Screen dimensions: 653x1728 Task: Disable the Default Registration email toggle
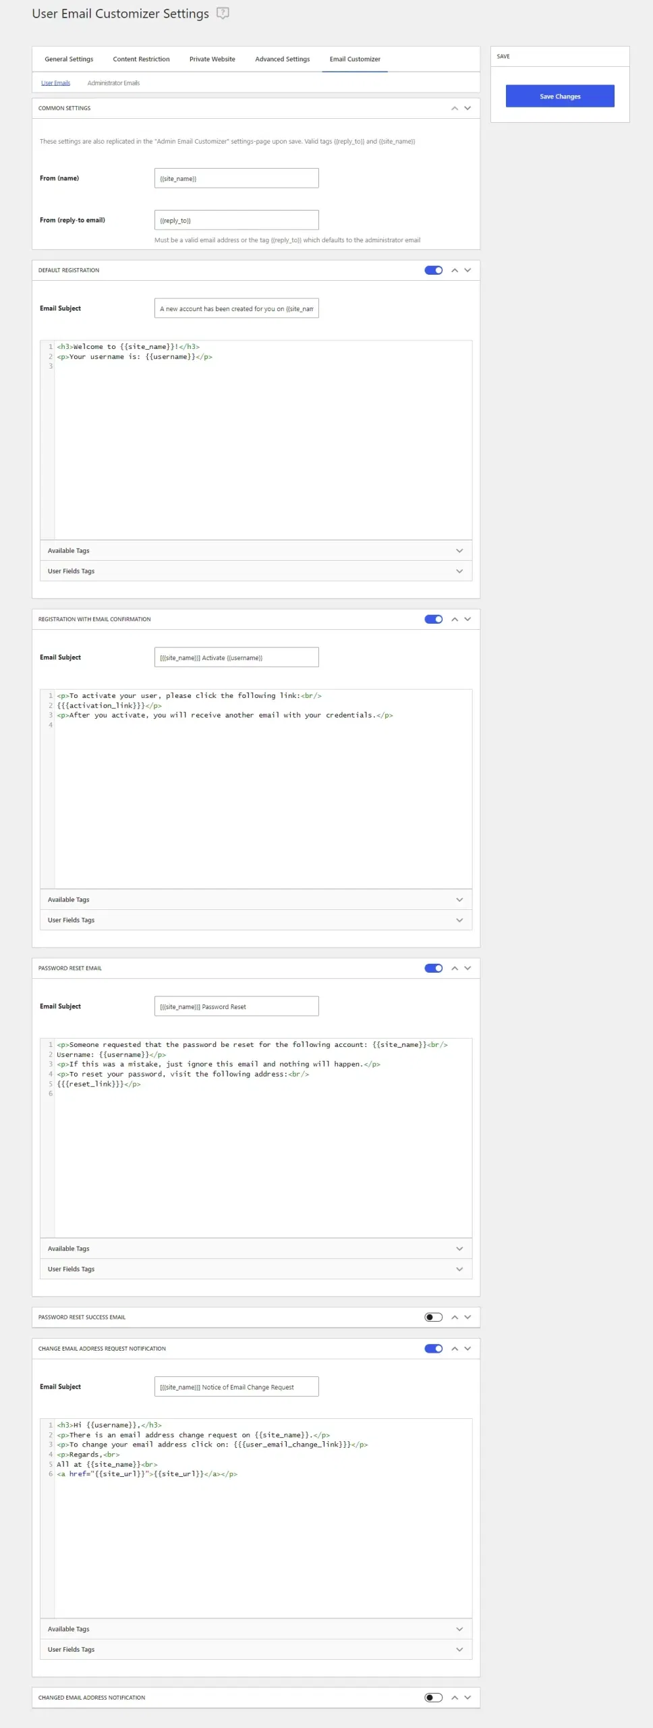(x=434, y=271)
